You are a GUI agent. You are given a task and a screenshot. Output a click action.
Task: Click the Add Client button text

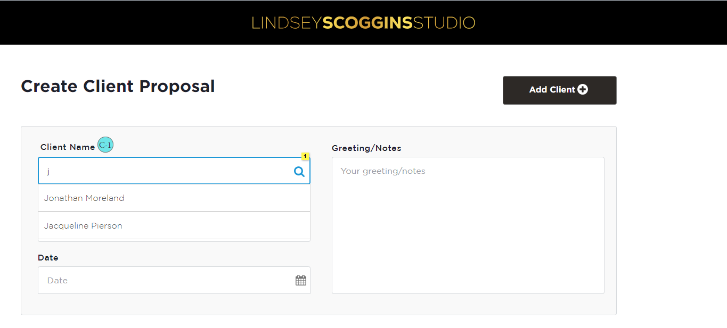point(552,90)
